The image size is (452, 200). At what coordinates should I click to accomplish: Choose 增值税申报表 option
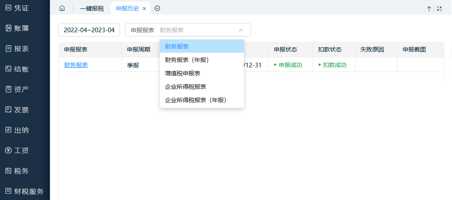coord(202,73)
